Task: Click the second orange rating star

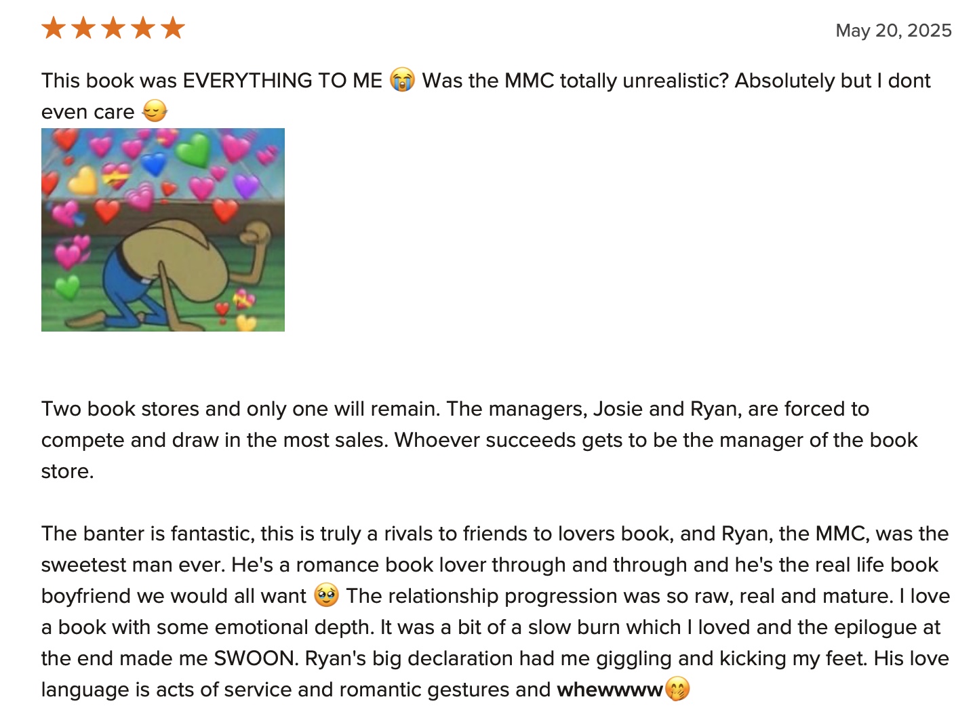Action: 83,28
